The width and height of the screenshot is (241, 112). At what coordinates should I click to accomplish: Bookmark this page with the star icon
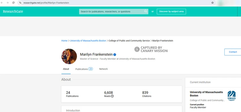[x=212, y=3]
